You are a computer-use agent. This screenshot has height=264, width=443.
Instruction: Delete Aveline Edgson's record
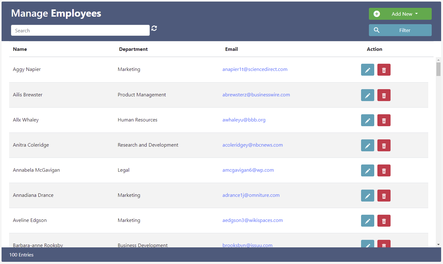tap(384, 221)
